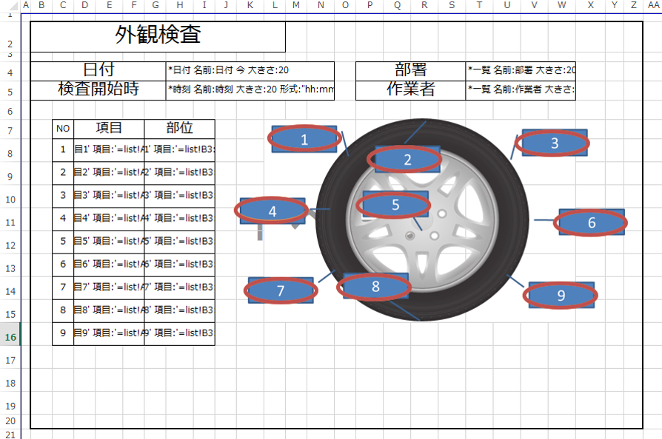Screen dimensions: 662x439
Task: Select the 部位 cell in row NO 9
Action: [179, 333]
